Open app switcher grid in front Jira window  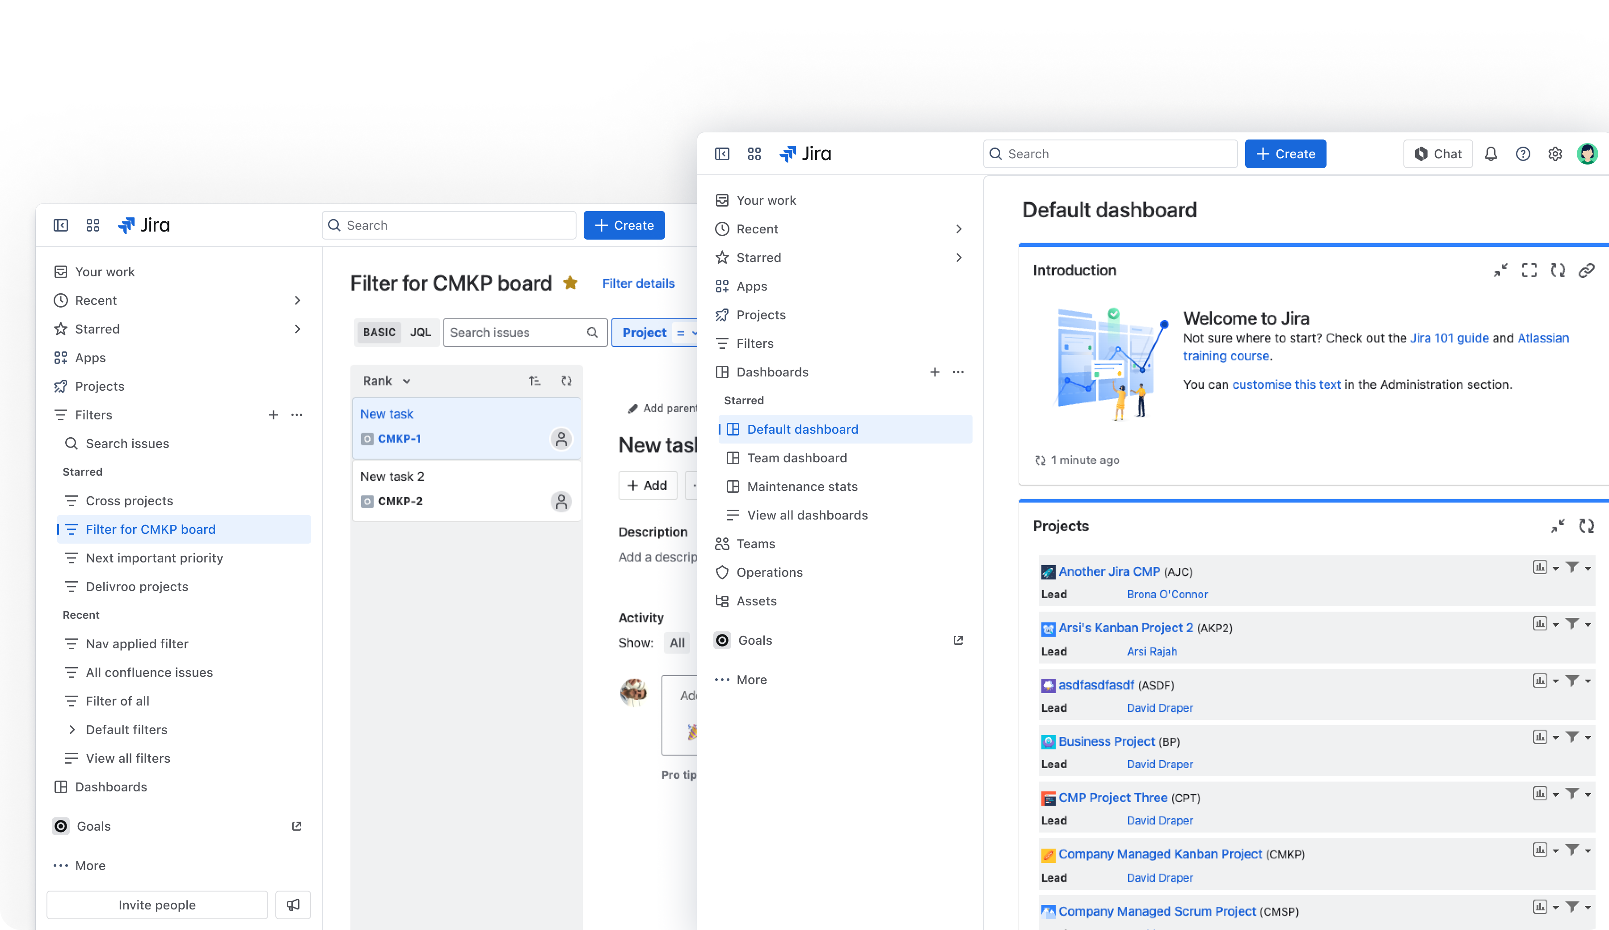(754, 154)
